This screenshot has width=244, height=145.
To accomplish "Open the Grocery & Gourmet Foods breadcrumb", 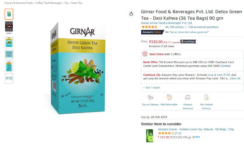I will click(19, 3).
